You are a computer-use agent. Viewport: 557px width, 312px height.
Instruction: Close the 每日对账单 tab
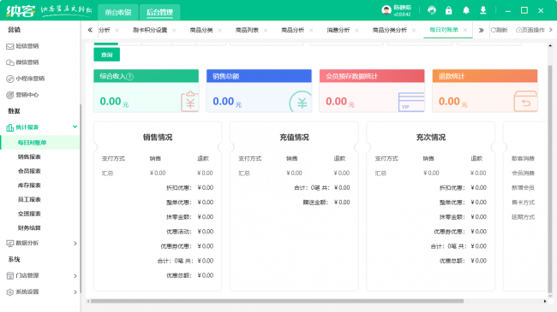[465, 30]
